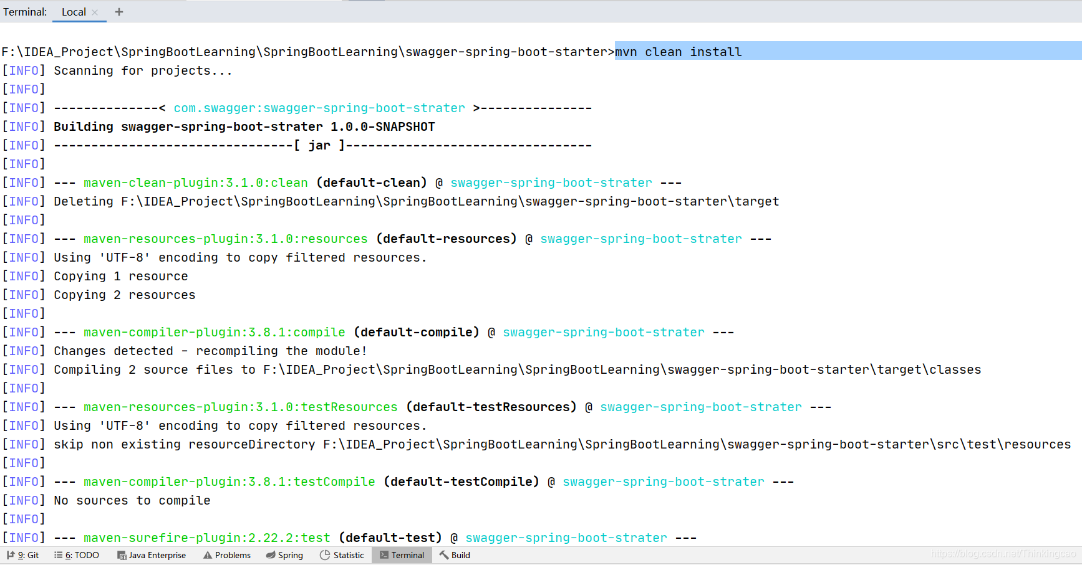Image resolution: width=1082 pixels, height=565 pixels.
Task: Click 'maven-clean-plugin:3.1.0:clean' plugin text
Action: point(196,183)
